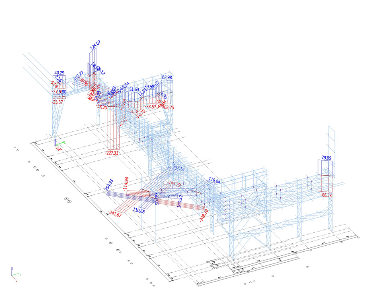Image resolution: width=386 pixels, height=290 pixels.
Task: Click the red value label -38,30
Action: point(102,107)
